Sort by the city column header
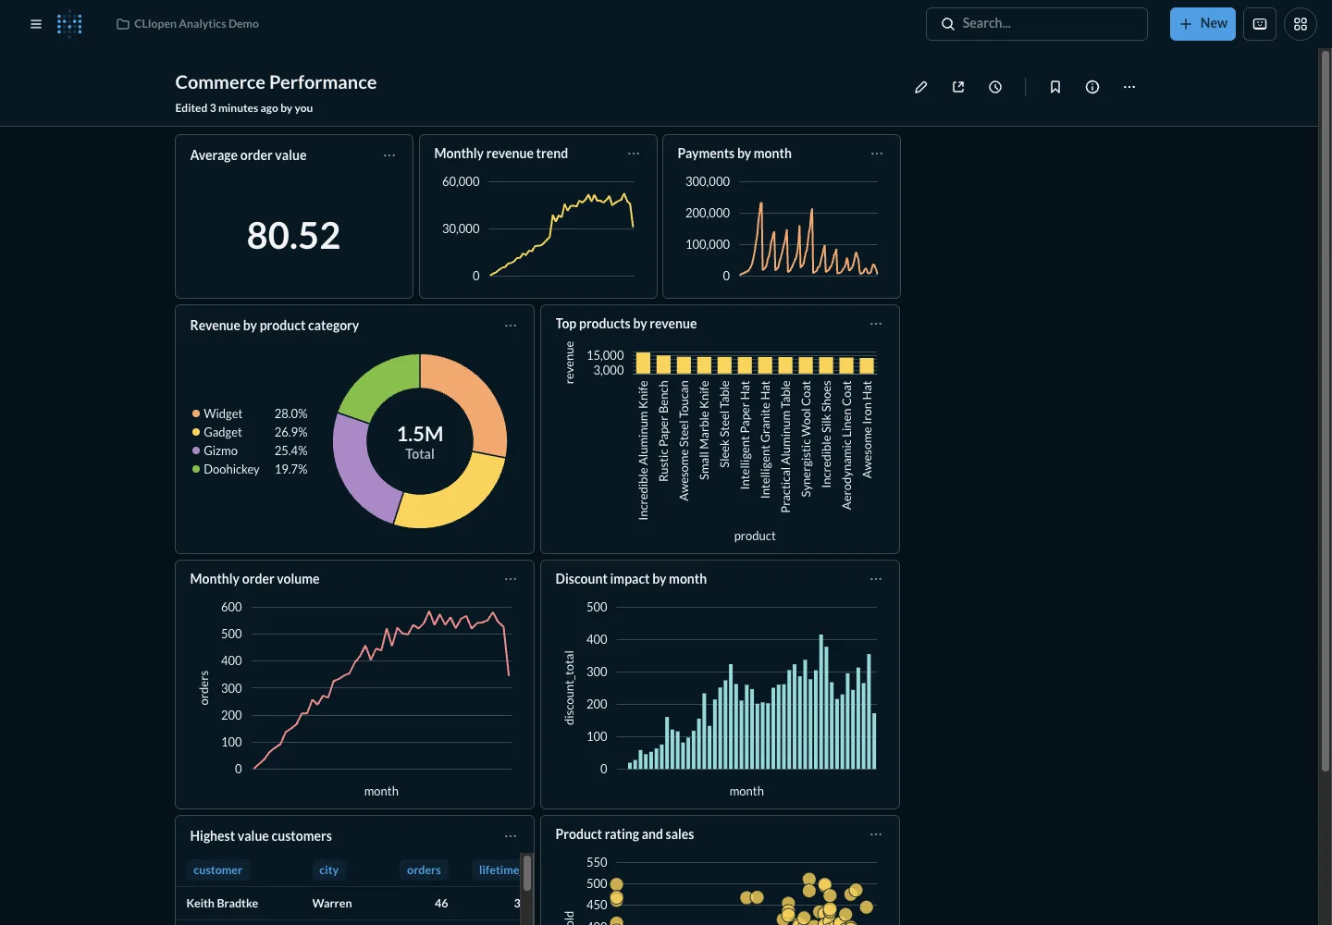Screen dimensions: 1332x925 click(x=328, y=870)
